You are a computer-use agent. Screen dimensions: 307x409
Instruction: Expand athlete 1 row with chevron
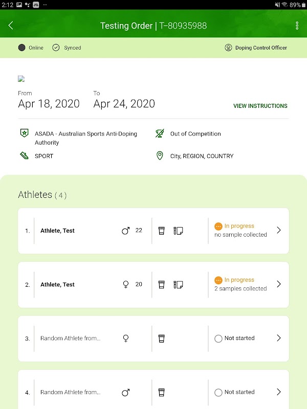278,231
